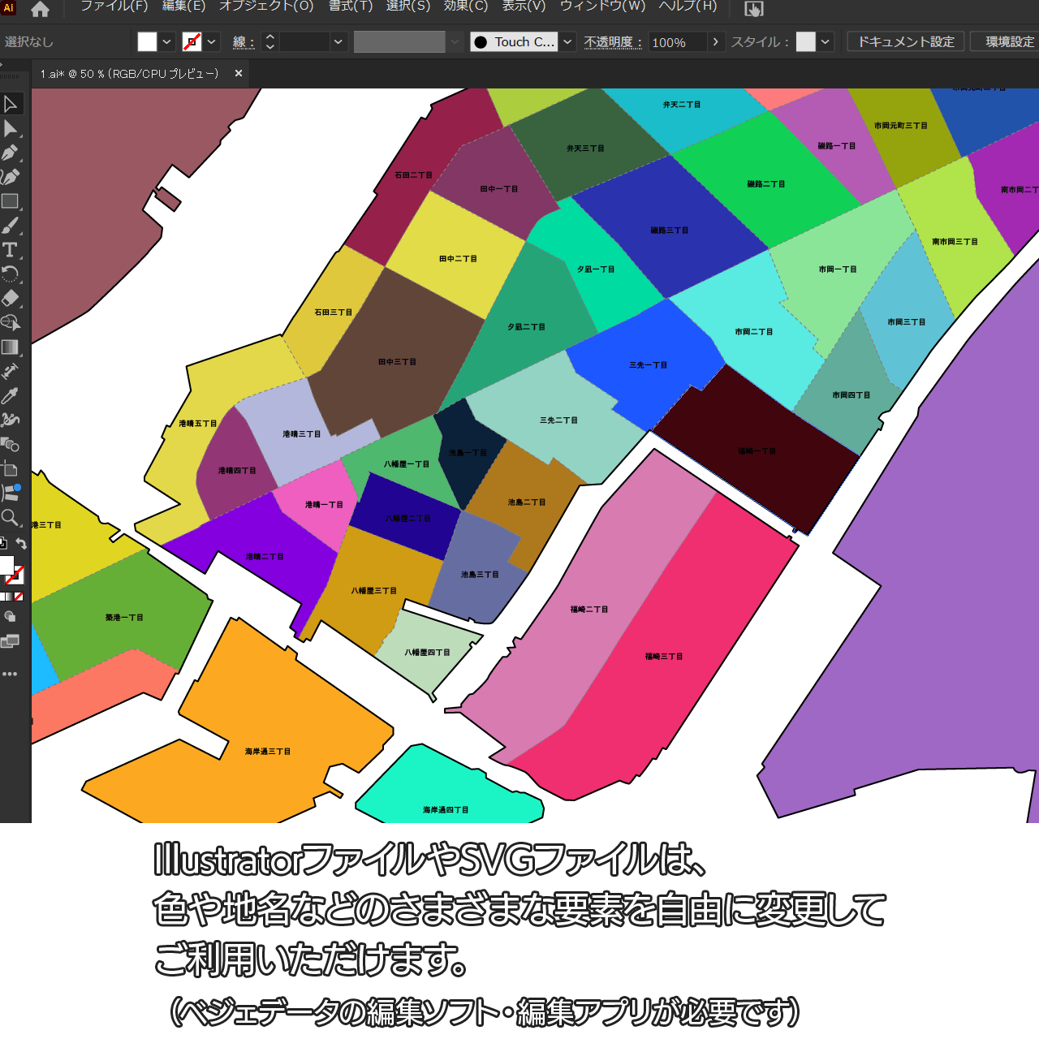Pick the Eyedropper tool
Viewport: 1039px width, 1039px height.
(x=11, y=396)
